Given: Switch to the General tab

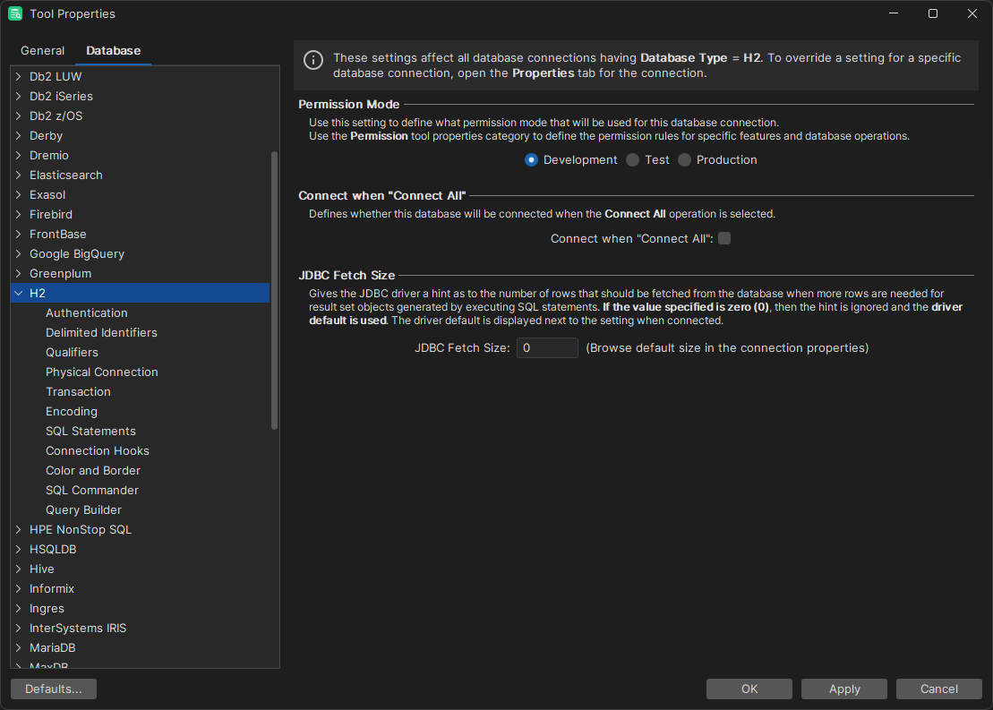Looking at the screenshot, I should [x=42, y=51].
